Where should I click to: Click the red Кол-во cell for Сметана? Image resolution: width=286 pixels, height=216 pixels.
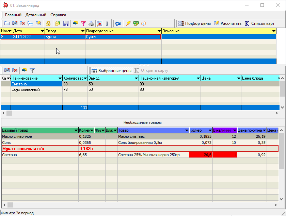[x=201, y=155]
